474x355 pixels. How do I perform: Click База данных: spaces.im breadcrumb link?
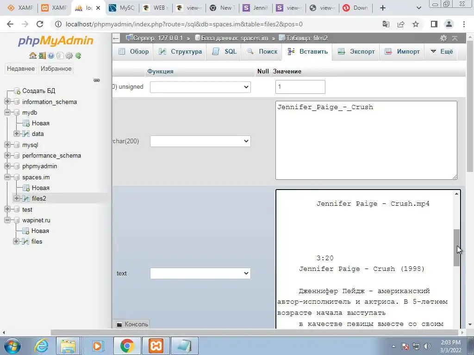point(235,38)
